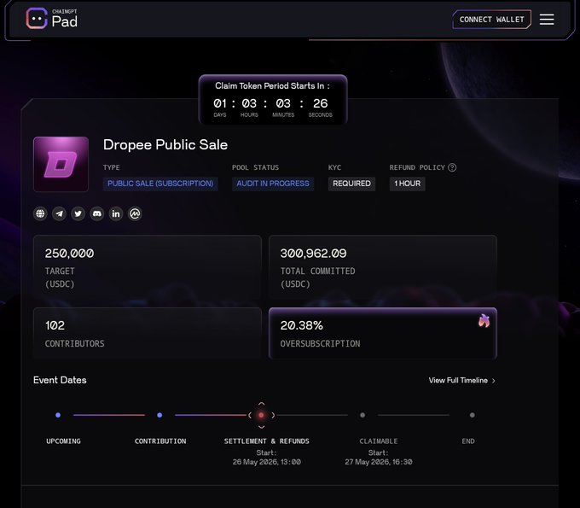The image size is (580, 508).
Task: Click the claim token countdown timer
Action: point(273,100)
